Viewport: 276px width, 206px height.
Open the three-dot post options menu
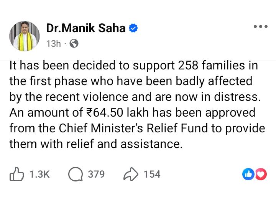(261, 27)
